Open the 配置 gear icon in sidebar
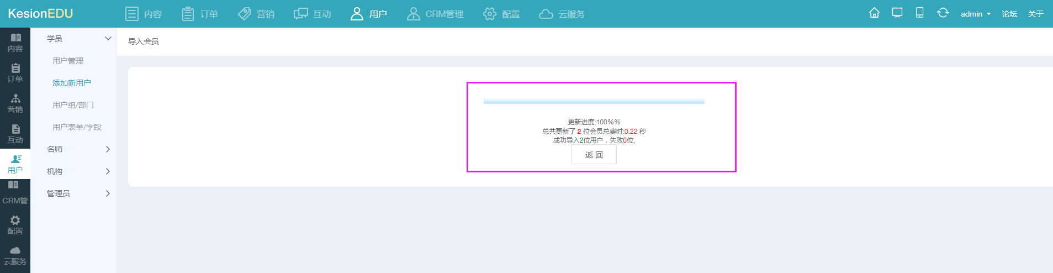The width and height of the screenshot is (1053, 273). click(15, 225)
